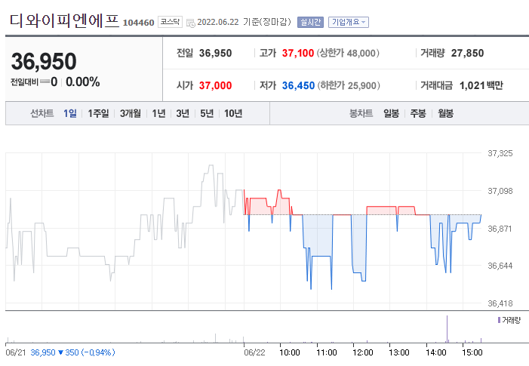Click the 06/21 36,950 ▼350 summary
The width and height of the screenshot is (529, 366).
point(60,353)
